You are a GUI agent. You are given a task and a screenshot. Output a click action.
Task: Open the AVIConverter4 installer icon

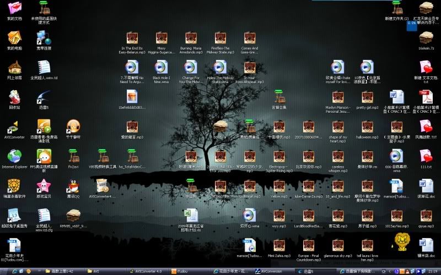(103, 186)
